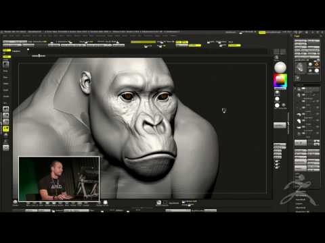Click the long yellow-green highlighted bar in top shelf
Image resolution: width=325 pixels, height=243 pixels.
click(143, 42)
